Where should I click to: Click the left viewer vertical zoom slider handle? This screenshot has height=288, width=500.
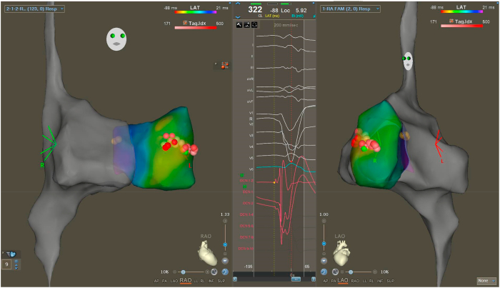(x=225, y=245)
